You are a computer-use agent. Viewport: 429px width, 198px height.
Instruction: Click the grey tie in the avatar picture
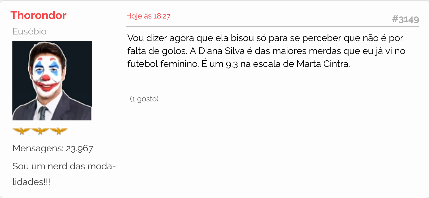[x=43, y=113]
